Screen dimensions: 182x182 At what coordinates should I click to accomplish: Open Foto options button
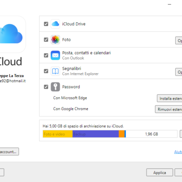pos(179,40)
